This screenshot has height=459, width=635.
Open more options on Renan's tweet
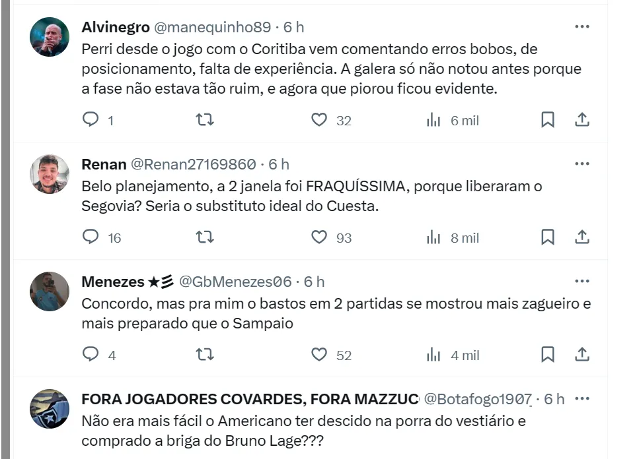pyautogui.click(x=581, y=164)
